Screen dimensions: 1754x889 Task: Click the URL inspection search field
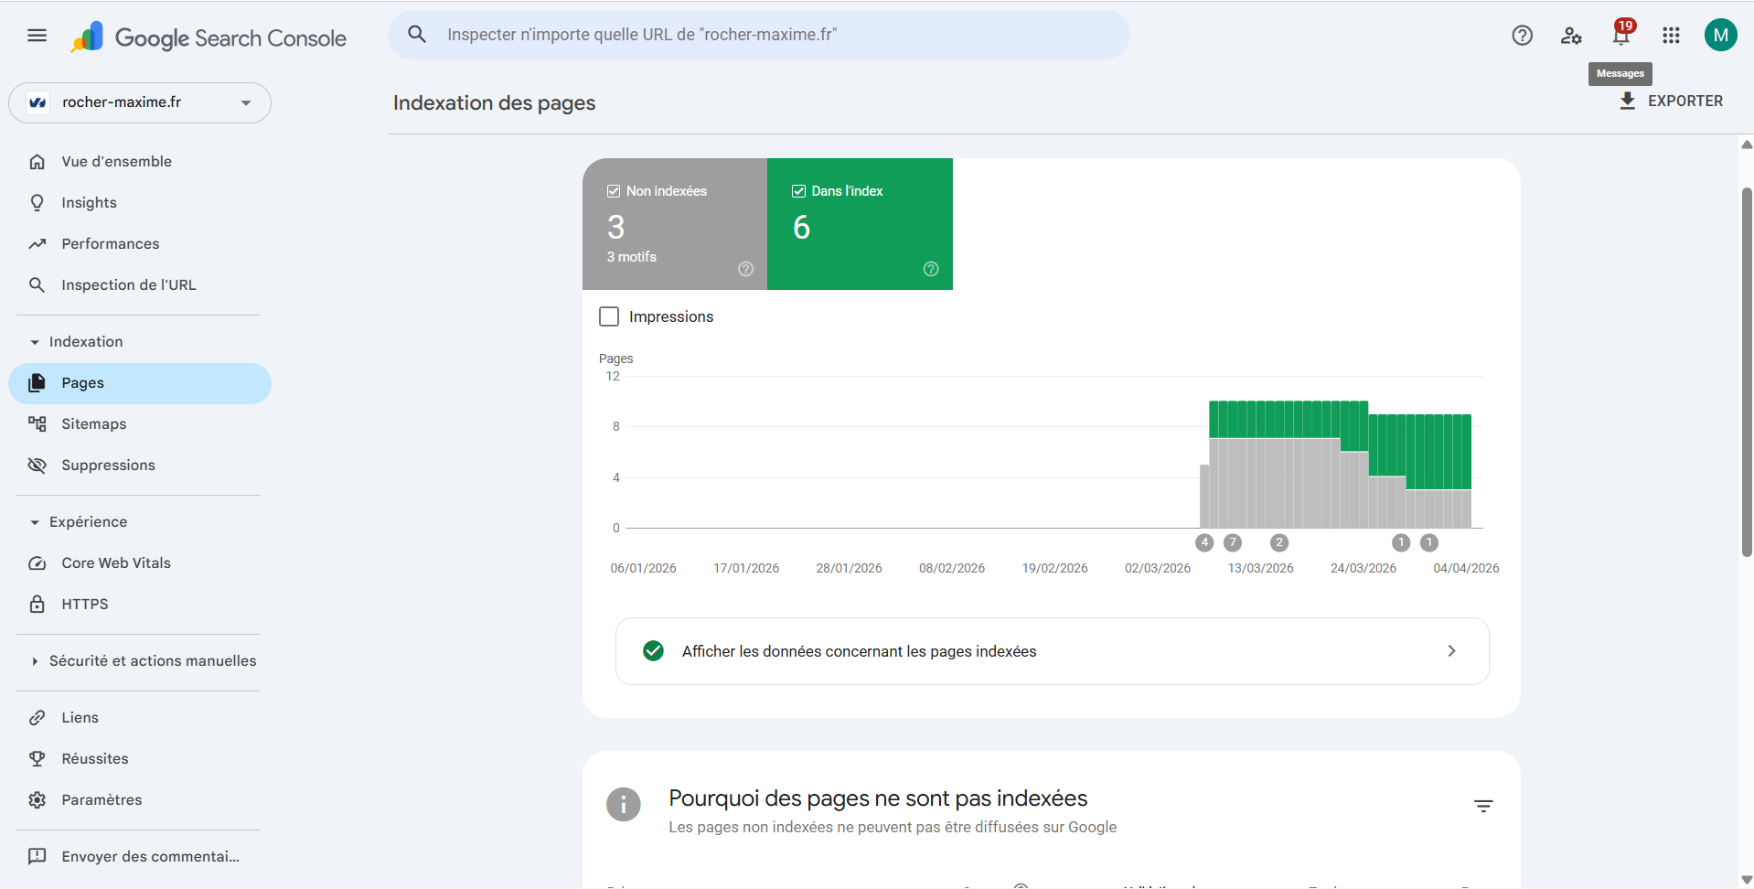(759, 35)
